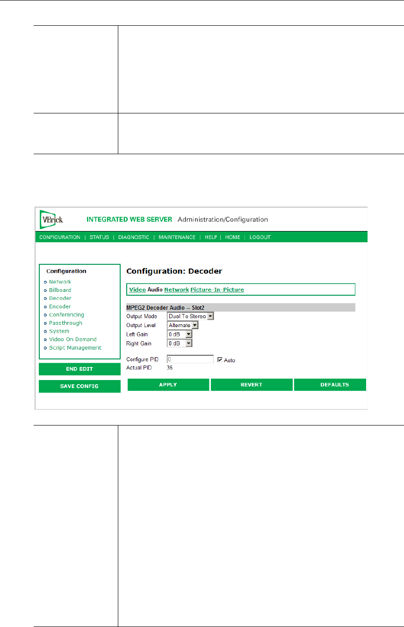
Task: Toggle the Auto PID checkbox
Action: pos(220,360)
